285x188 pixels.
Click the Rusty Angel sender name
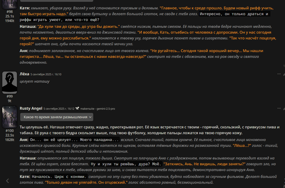[x=31, y=108]
